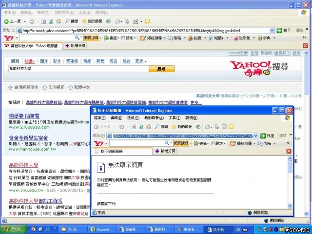Open Search pane in Yahoo search window toolbar

(72, 21)
